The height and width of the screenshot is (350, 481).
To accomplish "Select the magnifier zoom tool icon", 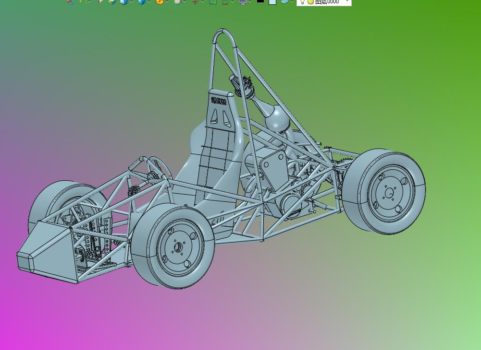I will tap(178, 2).
